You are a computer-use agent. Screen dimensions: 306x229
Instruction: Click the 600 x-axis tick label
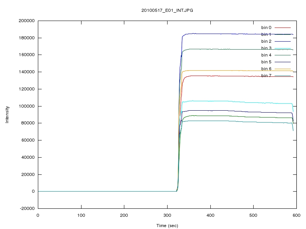click(x=296, y=215)
